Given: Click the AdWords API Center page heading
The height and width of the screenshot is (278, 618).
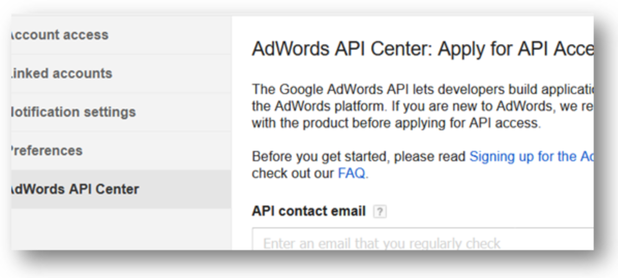Looking at the screenshot, I should pyautogui.click(x=423, y=49).
